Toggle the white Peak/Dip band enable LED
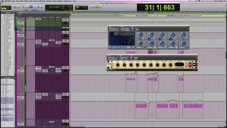The image size is (227, 128). coord(176,47)
